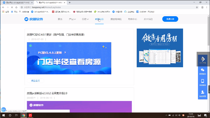Image resolution: width=210 pixels, height=118 pixels.
Task: Click the phone consultation sidebar icon
Action: pyautogui.click(x=202, y=82)
